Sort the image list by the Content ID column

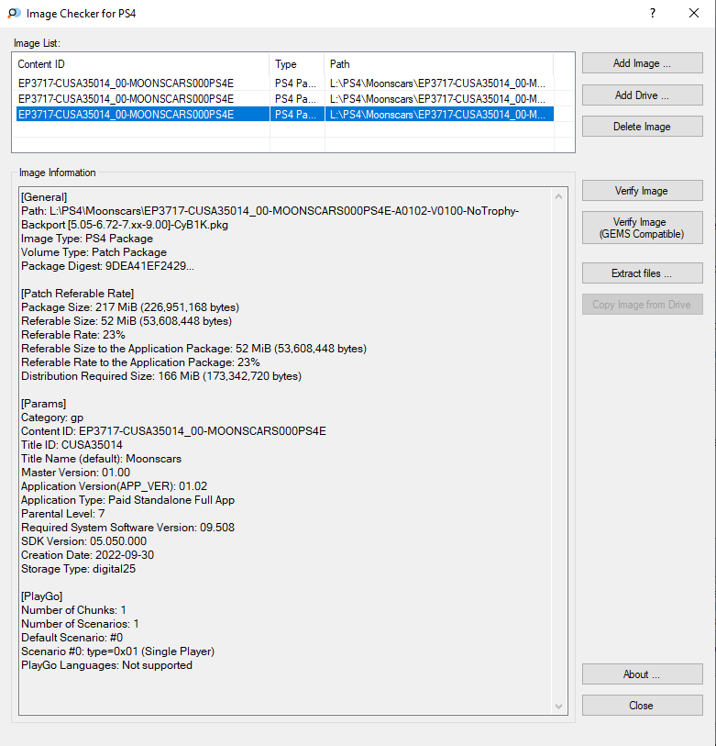[x=143, y=64]
